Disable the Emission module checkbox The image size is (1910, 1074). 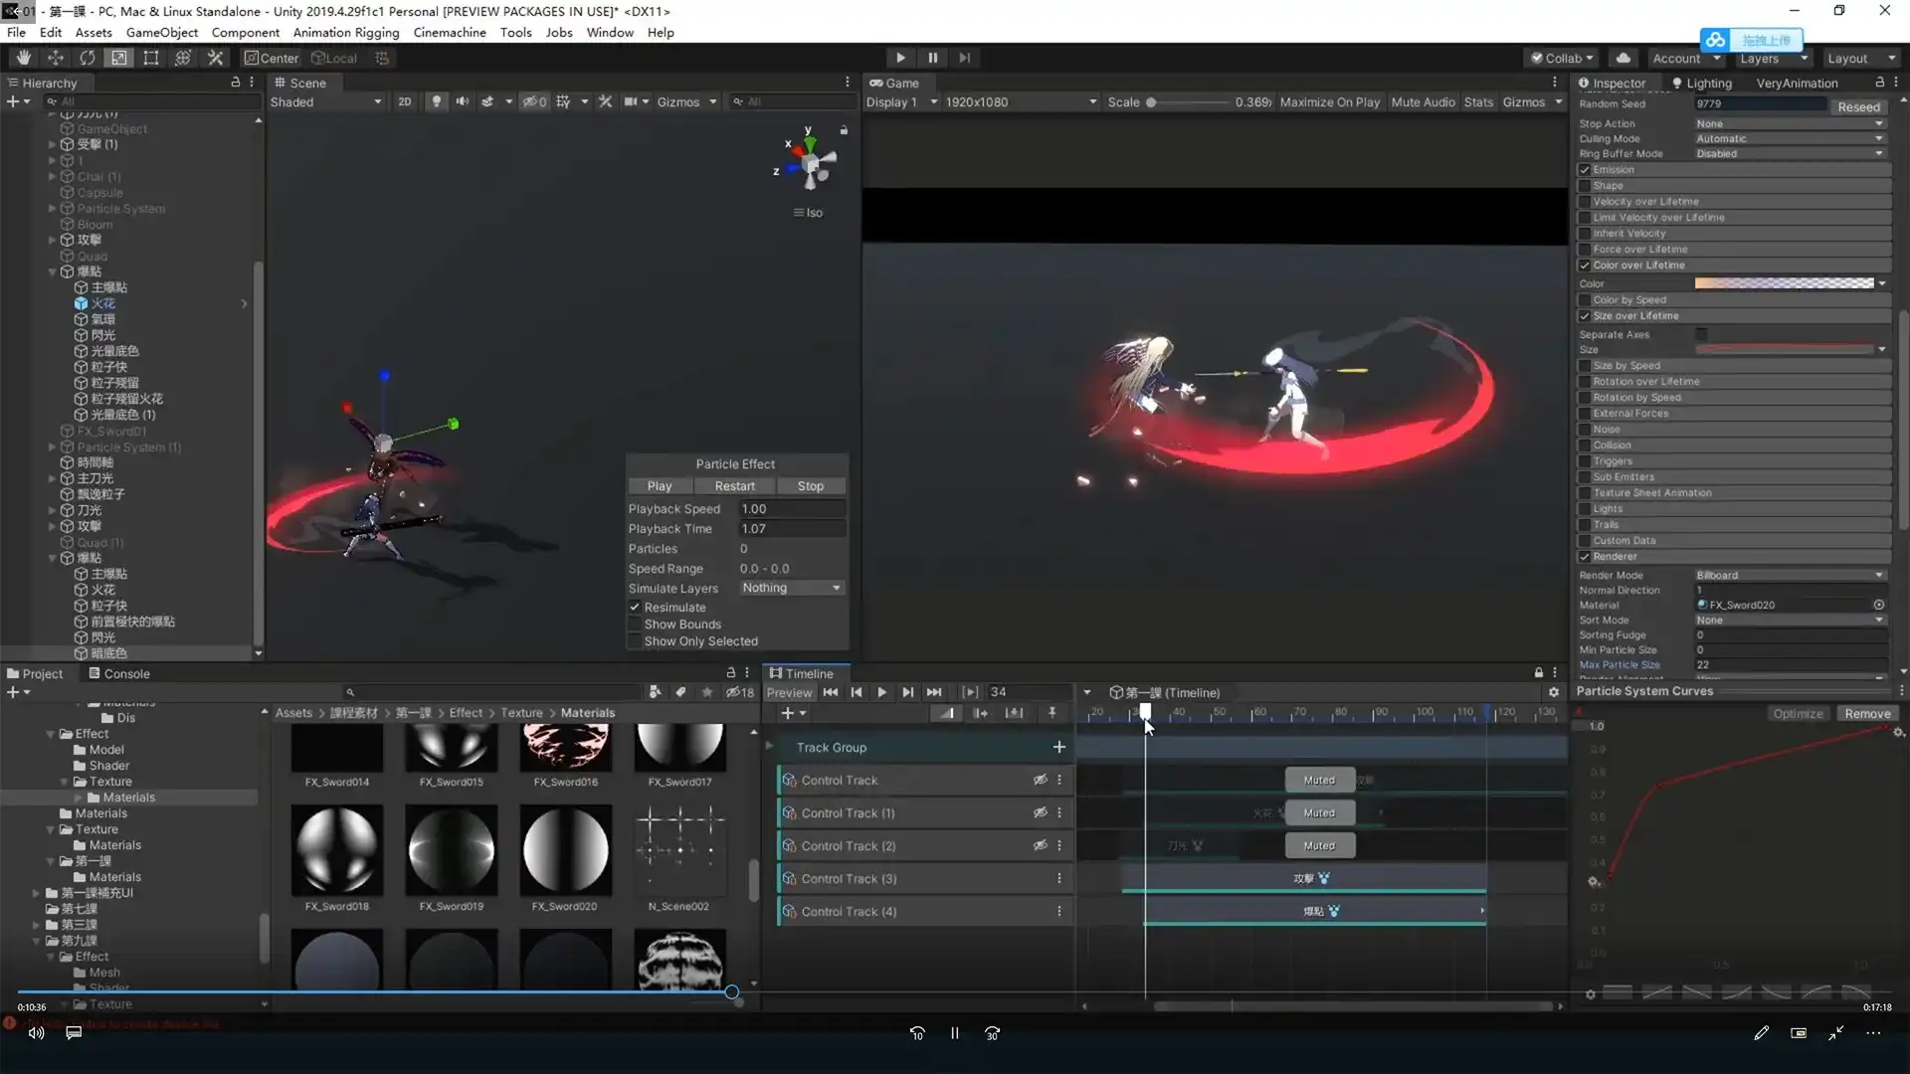click(x=1586, y=169)
